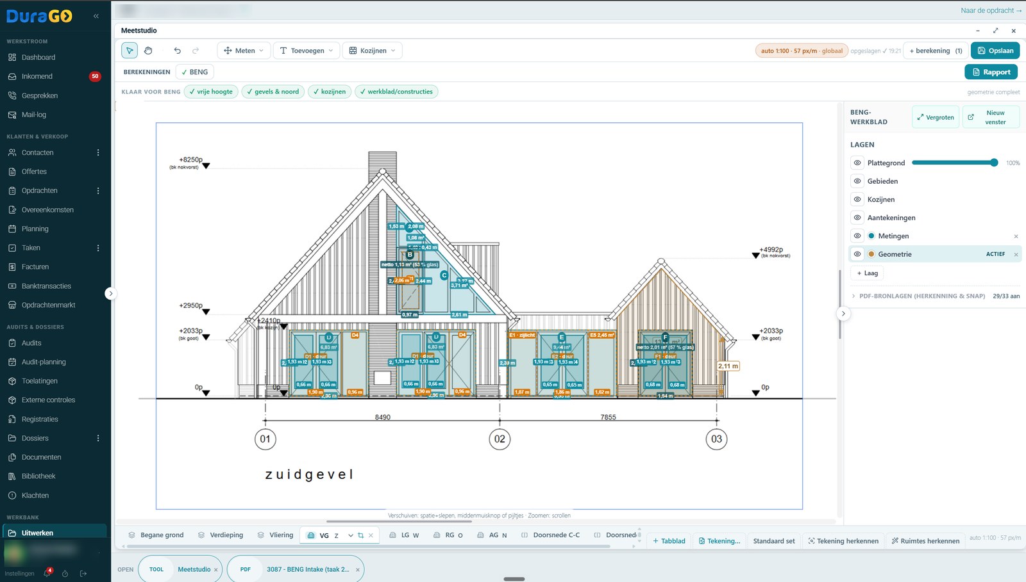Activate the hand pan tool
The height and width of the screenshot is (582, 1026).
[148, 51]
